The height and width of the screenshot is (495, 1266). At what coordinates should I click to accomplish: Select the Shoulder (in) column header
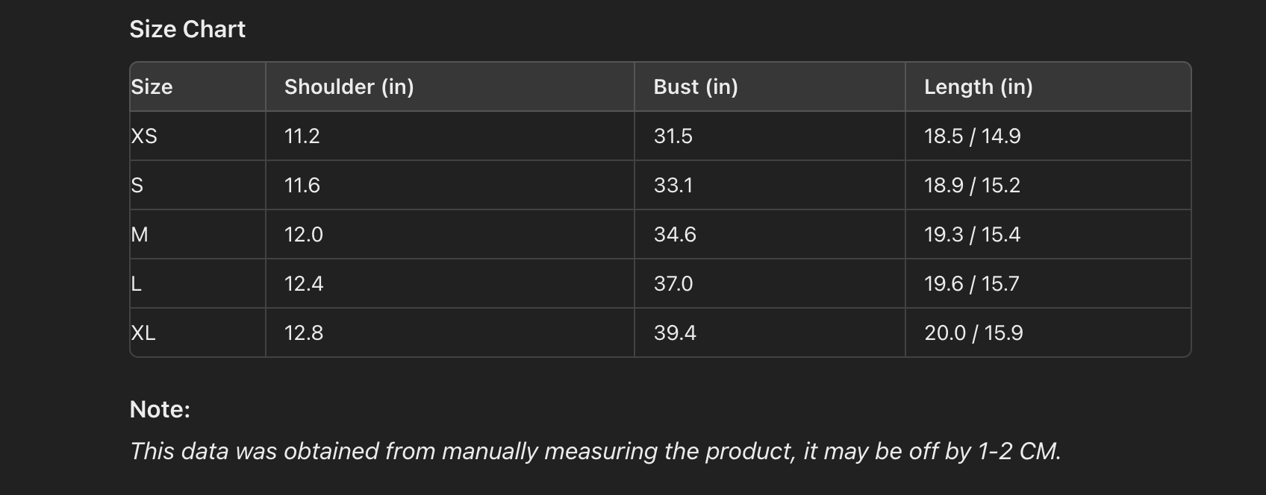349,86
